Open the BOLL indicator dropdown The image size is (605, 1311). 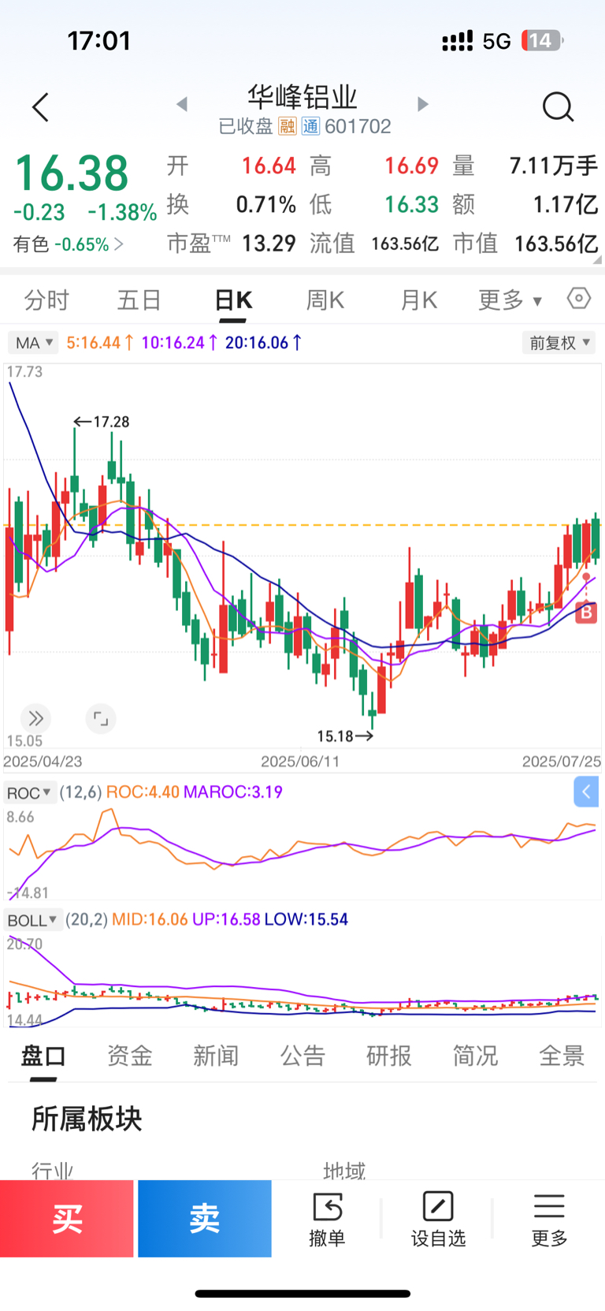[32, 920]
